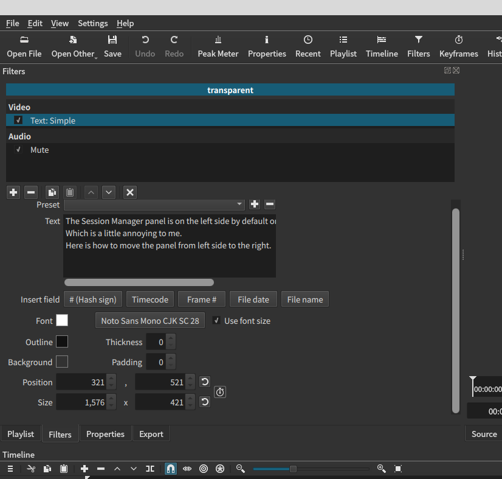This screenshot has height=479, width=502.
Task: Add a new filter with the plus icon
Action: point(13,192)
